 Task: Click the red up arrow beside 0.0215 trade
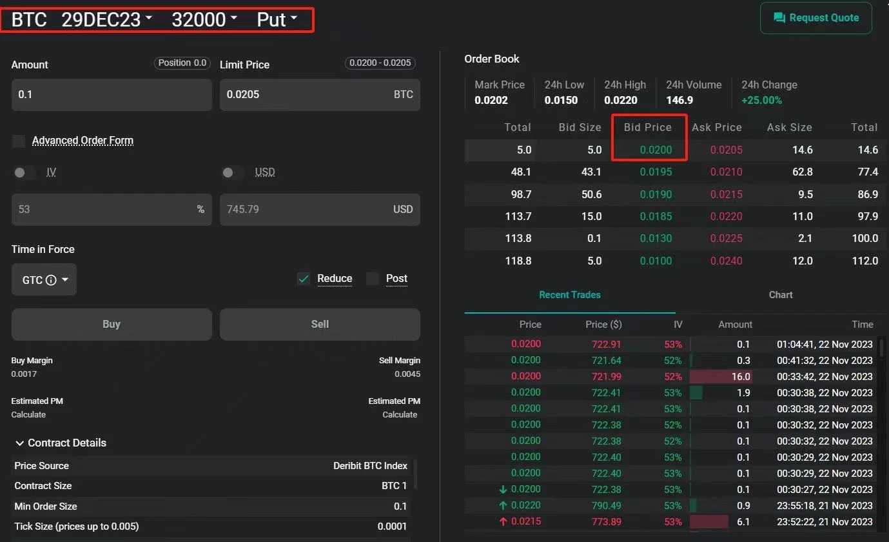point(503,521)
